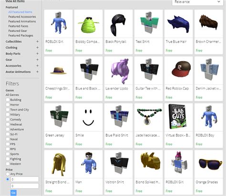This screenshot has width=226, height=196.
Task: Expand the Body Parts category
Action: 37,53
